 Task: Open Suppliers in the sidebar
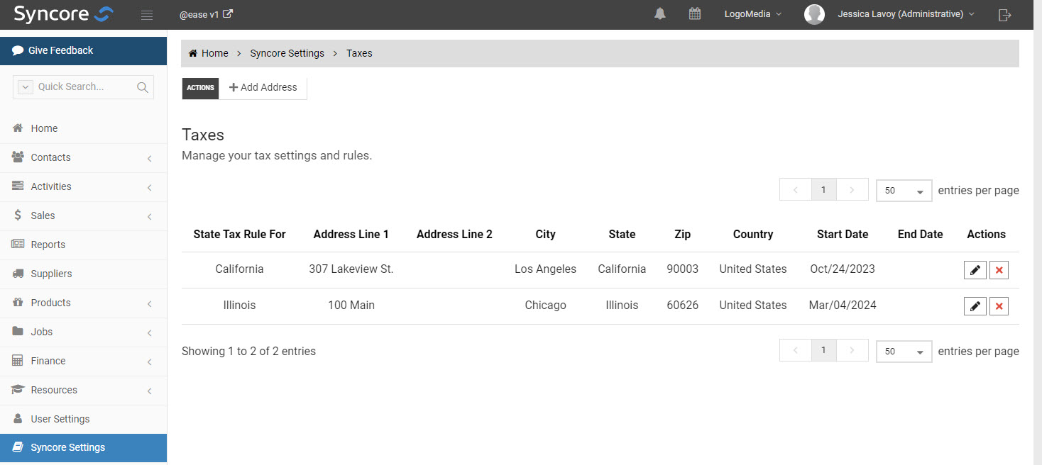83,274
